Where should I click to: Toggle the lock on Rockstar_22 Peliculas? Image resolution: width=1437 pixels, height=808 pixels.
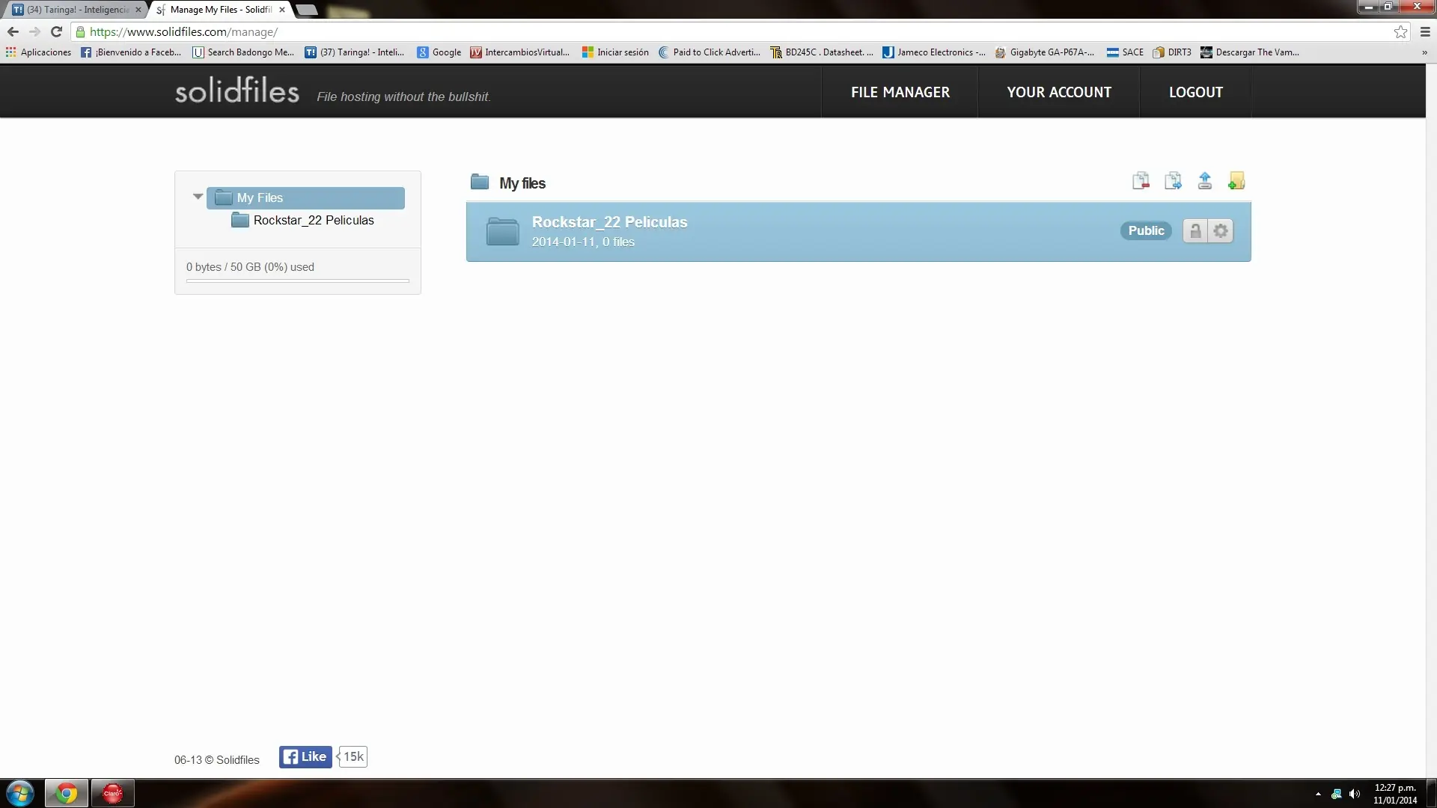point(1195,230)
